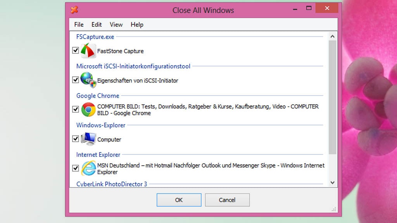Open the View menu
397x223 pixels.
click(x=116, y=24)
